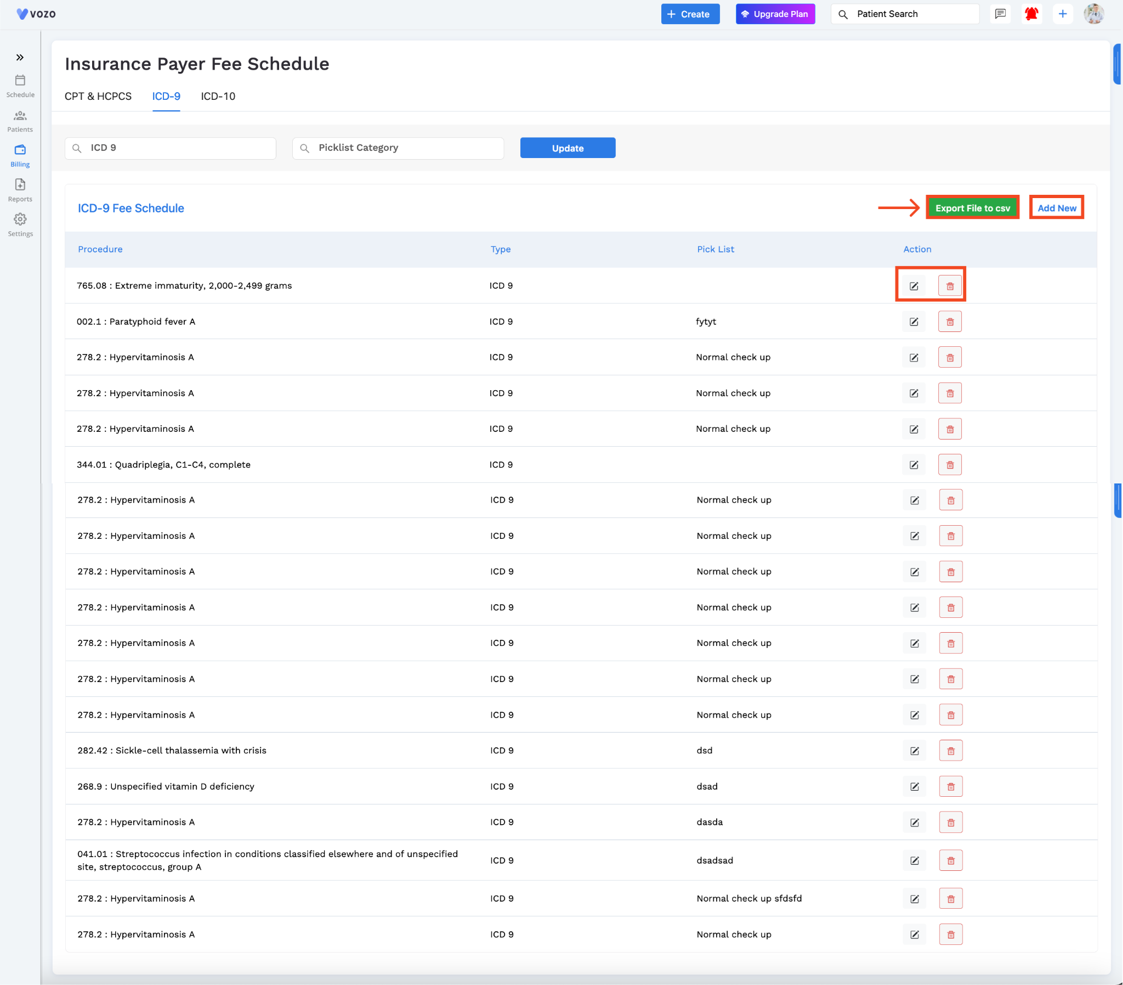Delete the 282.42 Sickle-cell thalassemia row
The image size is (1123, 985).
click(x=951, y=751)
